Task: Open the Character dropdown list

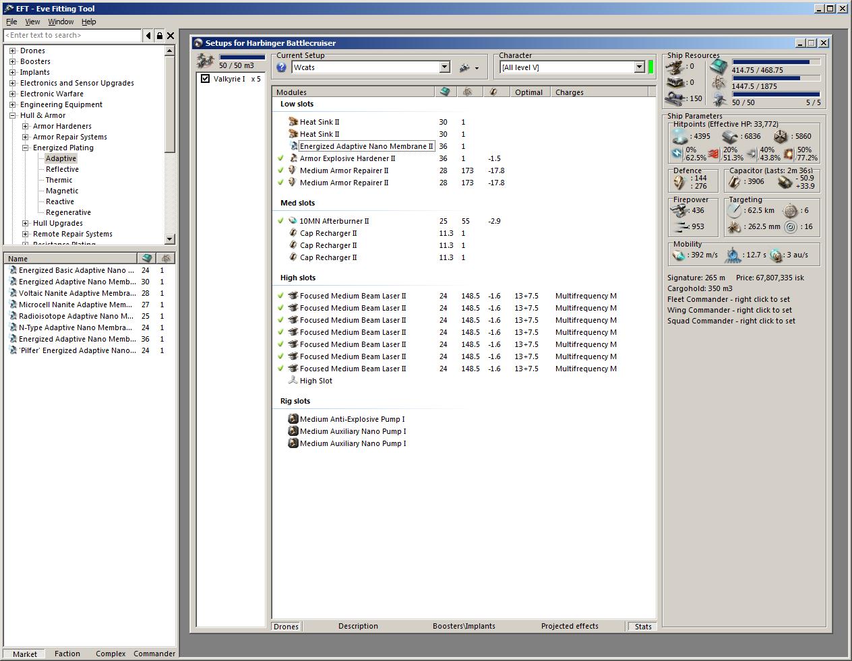Action: tap(639, 67)
